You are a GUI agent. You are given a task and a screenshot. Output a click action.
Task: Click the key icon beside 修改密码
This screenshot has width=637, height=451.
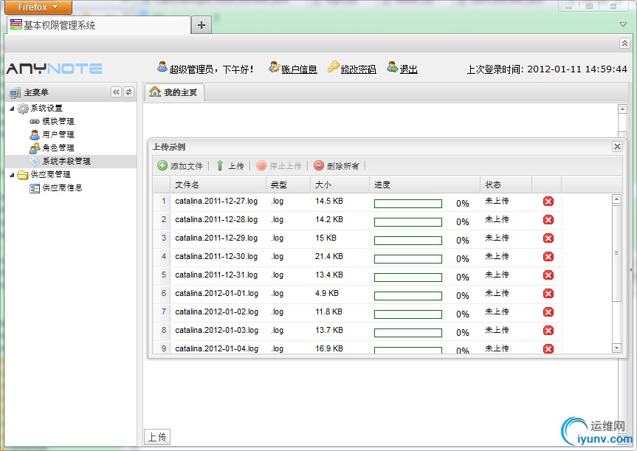tap(333, 67)
